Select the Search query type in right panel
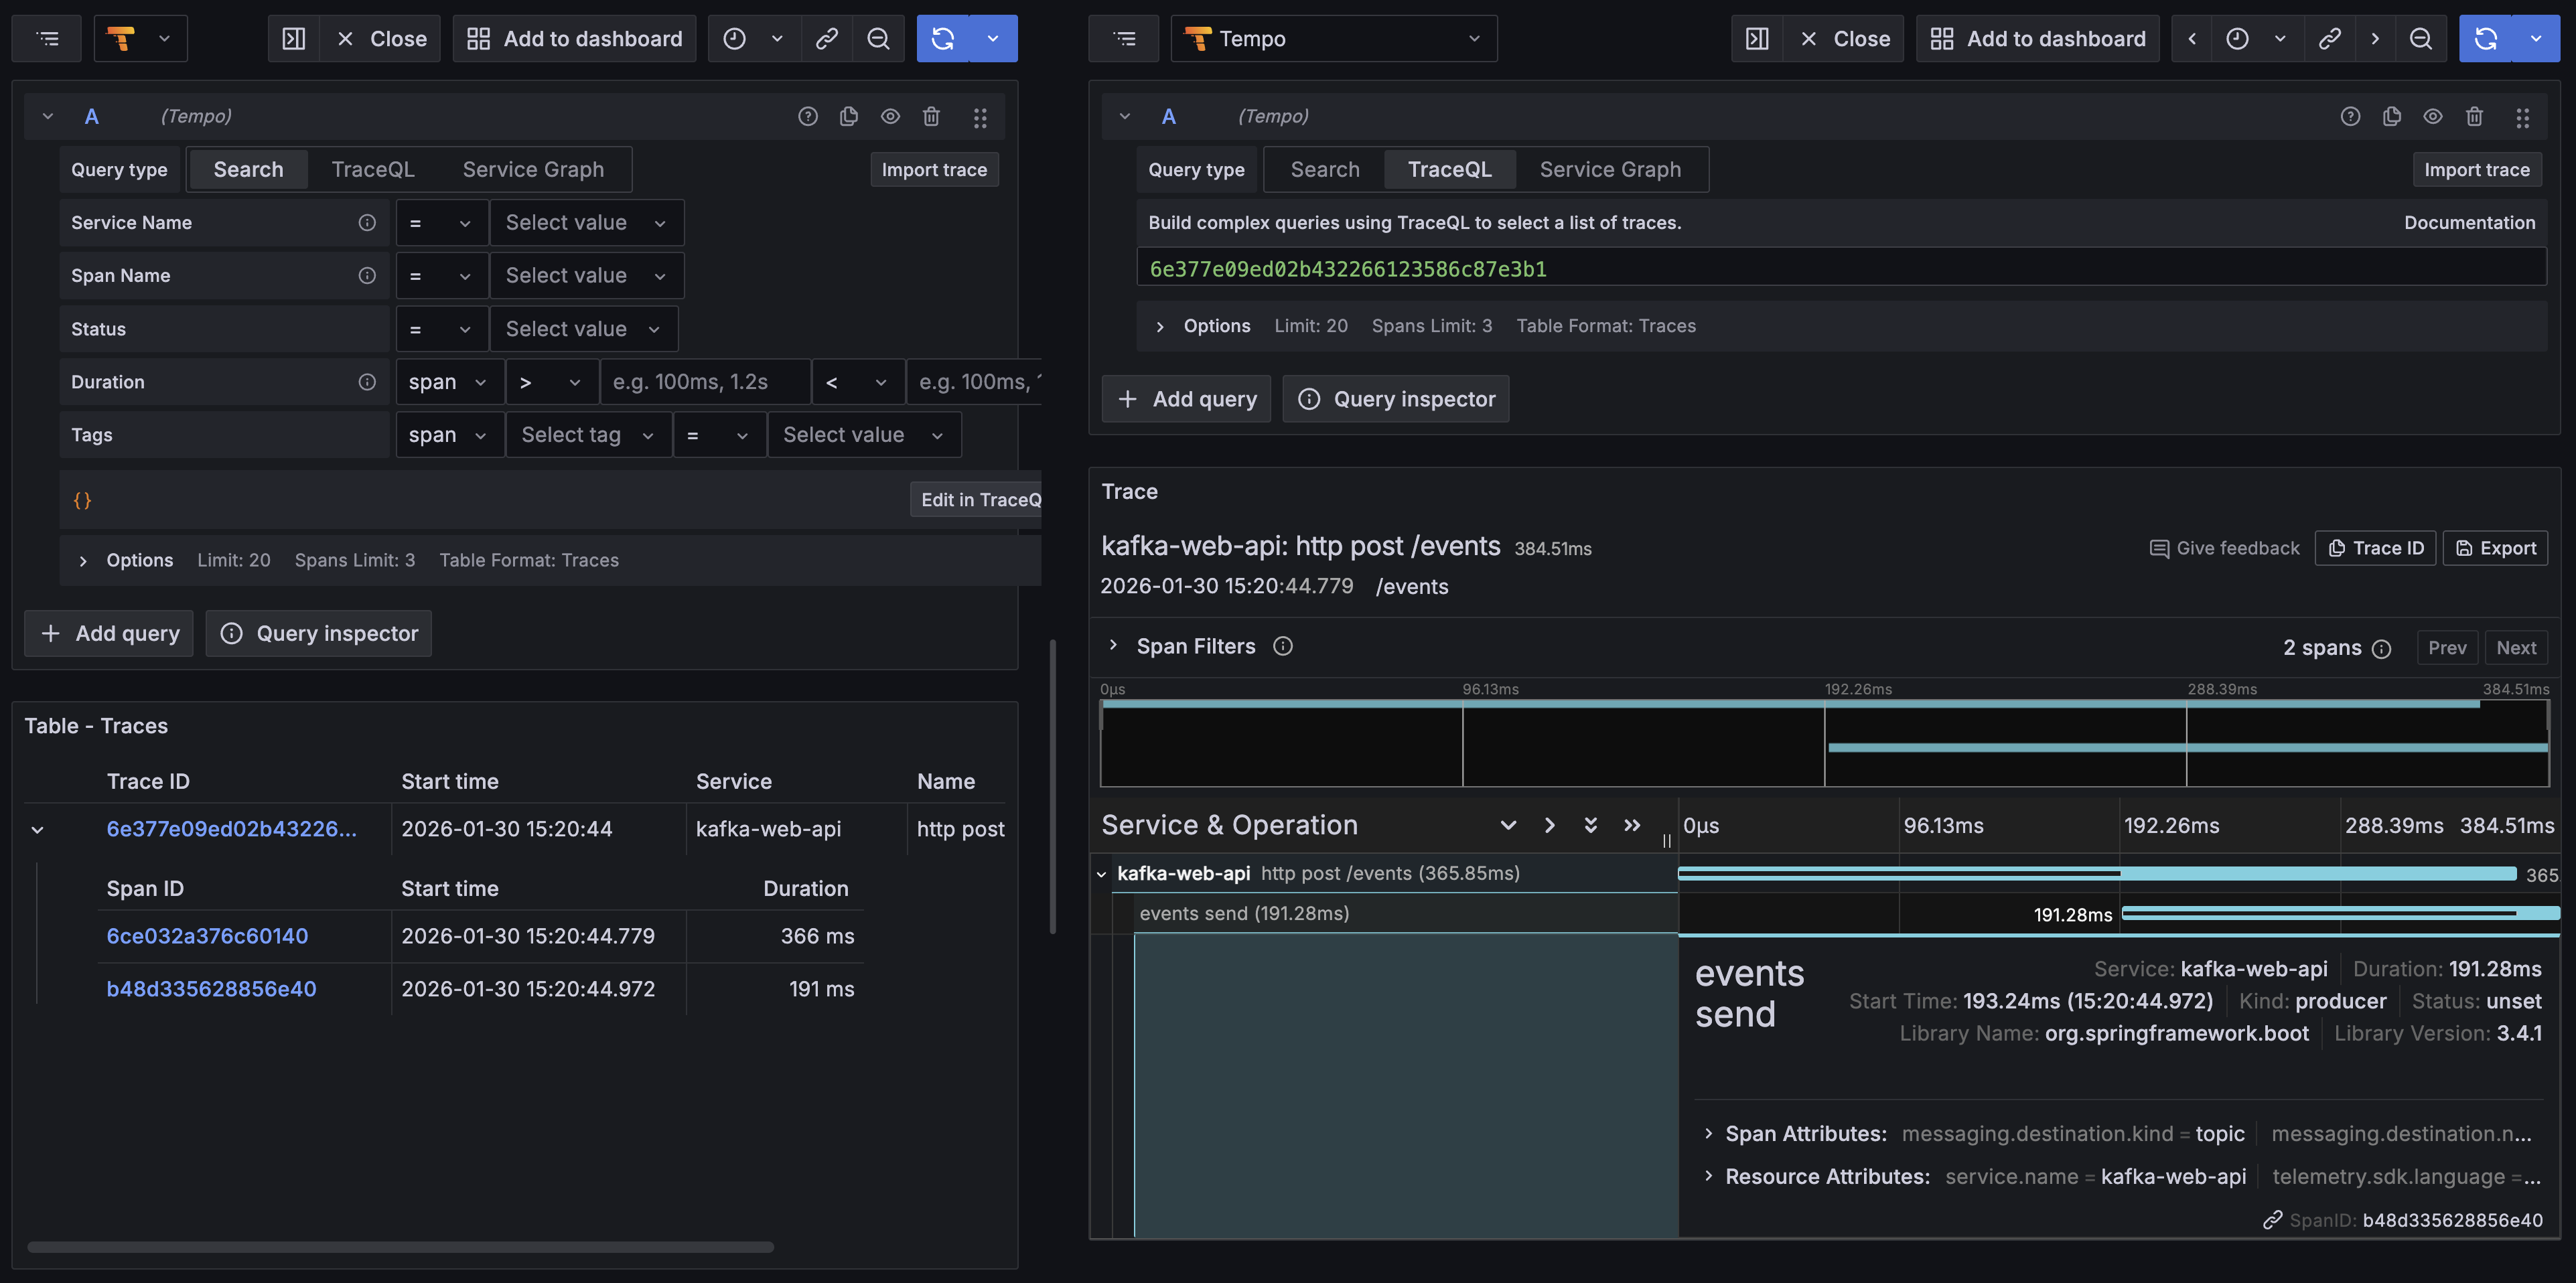 [x=1324, y=169]
